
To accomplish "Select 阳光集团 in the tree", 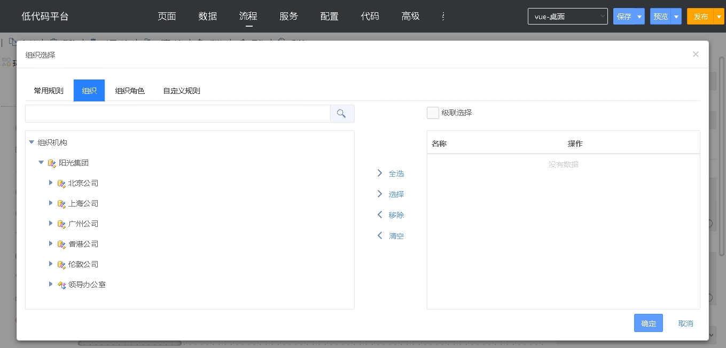I will (x=74, y=163).
